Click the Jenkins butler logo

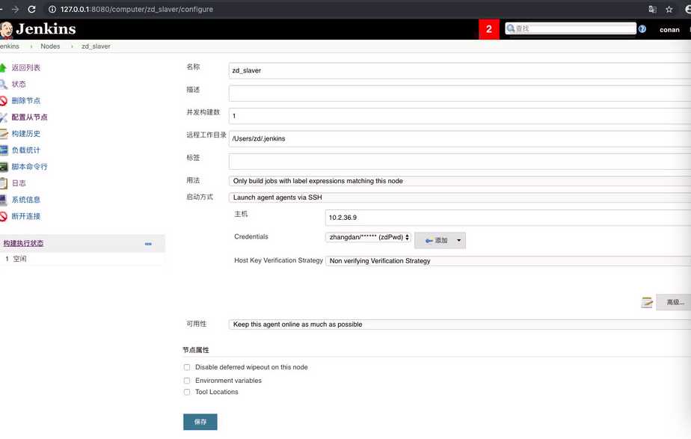[x=6, y=29]
